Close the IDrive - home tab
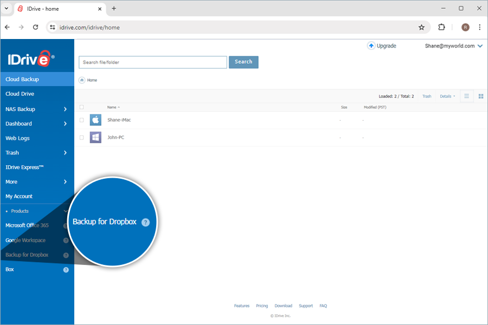This screenshot has height=325, width=488. [100, 9]
